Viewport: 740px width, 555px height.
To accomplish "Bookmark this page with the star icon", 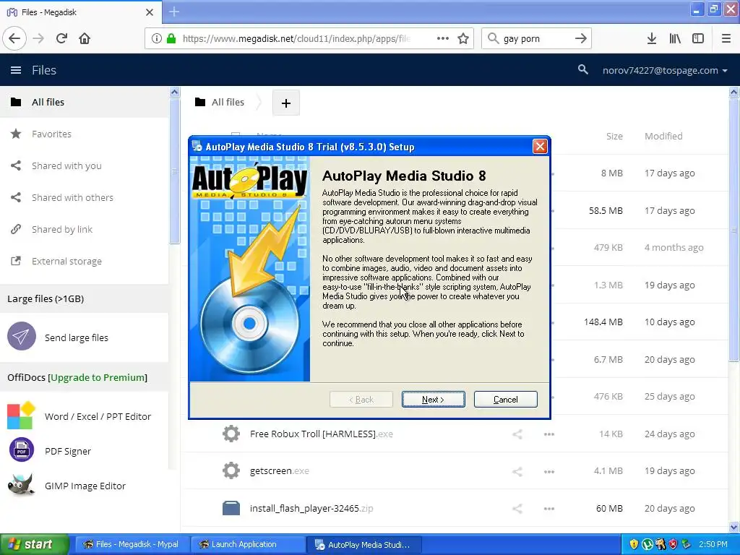I will coord(463,39).
